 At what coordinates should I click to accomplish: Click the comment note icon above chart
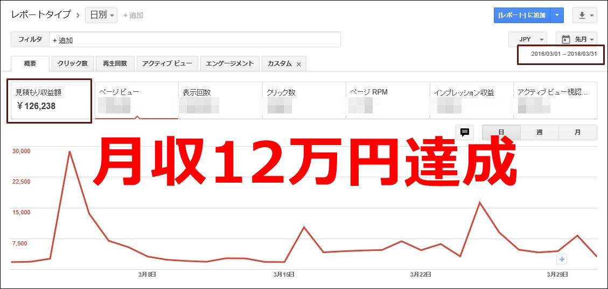coord(465,132)
